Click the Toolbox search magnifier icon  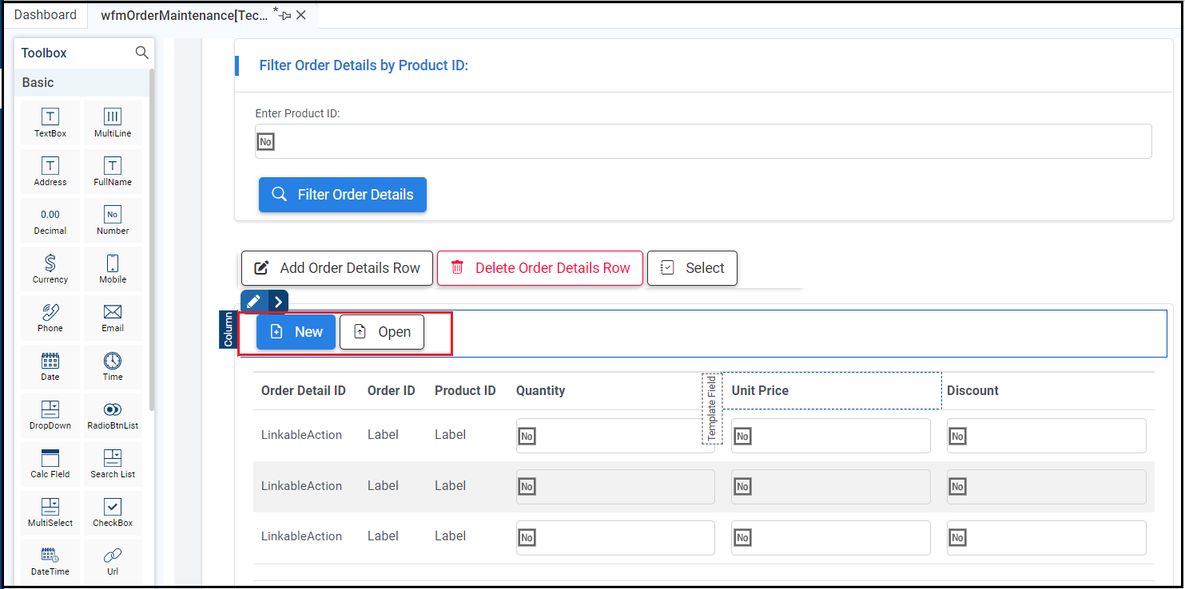tap(142, 53)
